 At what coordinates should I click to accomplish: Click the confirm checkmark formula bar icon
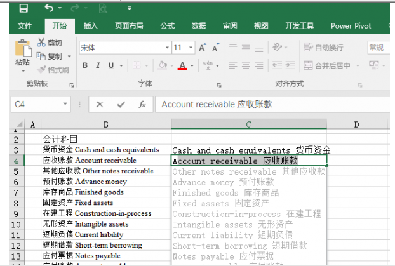[x=121, y=104]
